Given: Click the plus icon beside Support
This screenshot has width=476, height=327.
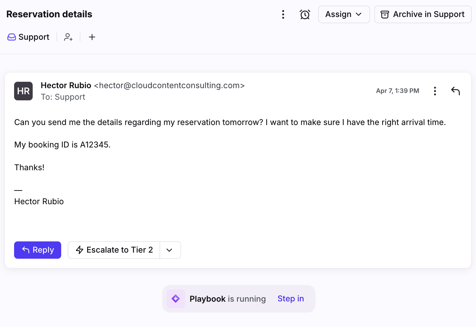Looking at the screenshot, I should click(92, 37).
